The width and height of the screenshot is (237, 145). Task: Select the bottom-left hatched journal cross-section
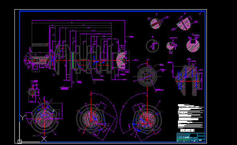[44, 119]
